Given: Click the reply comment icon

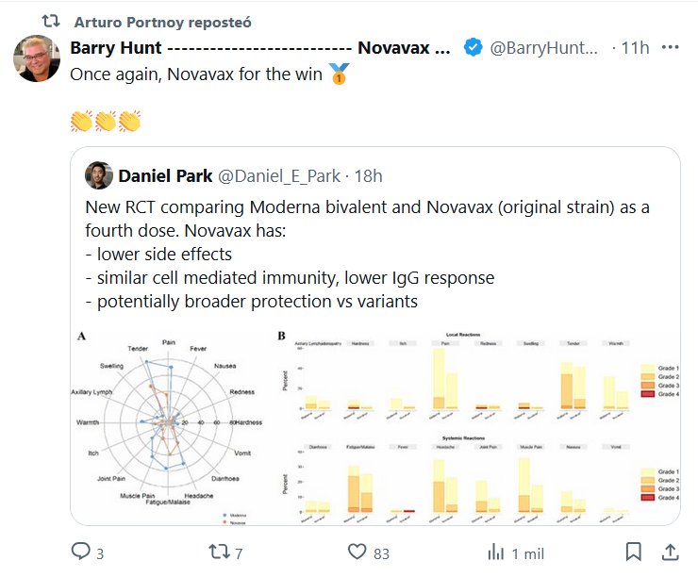Looking at the screenshot, I should 81,551.
